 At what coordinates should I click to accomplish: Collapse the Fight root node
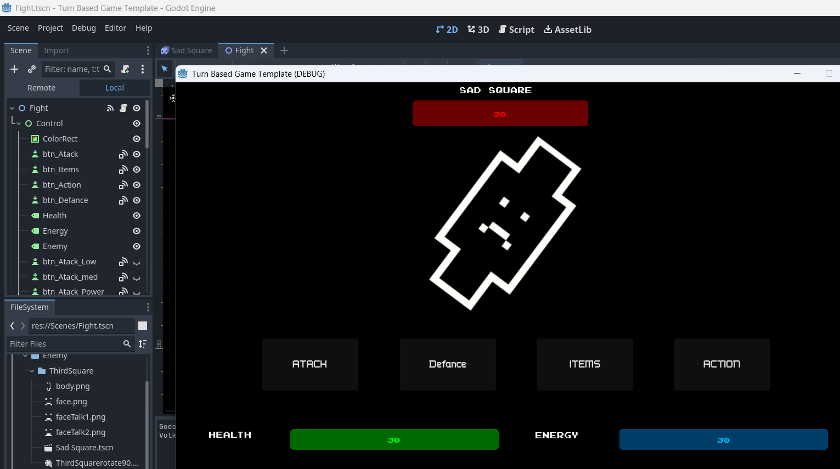click(x=12, y=108)
